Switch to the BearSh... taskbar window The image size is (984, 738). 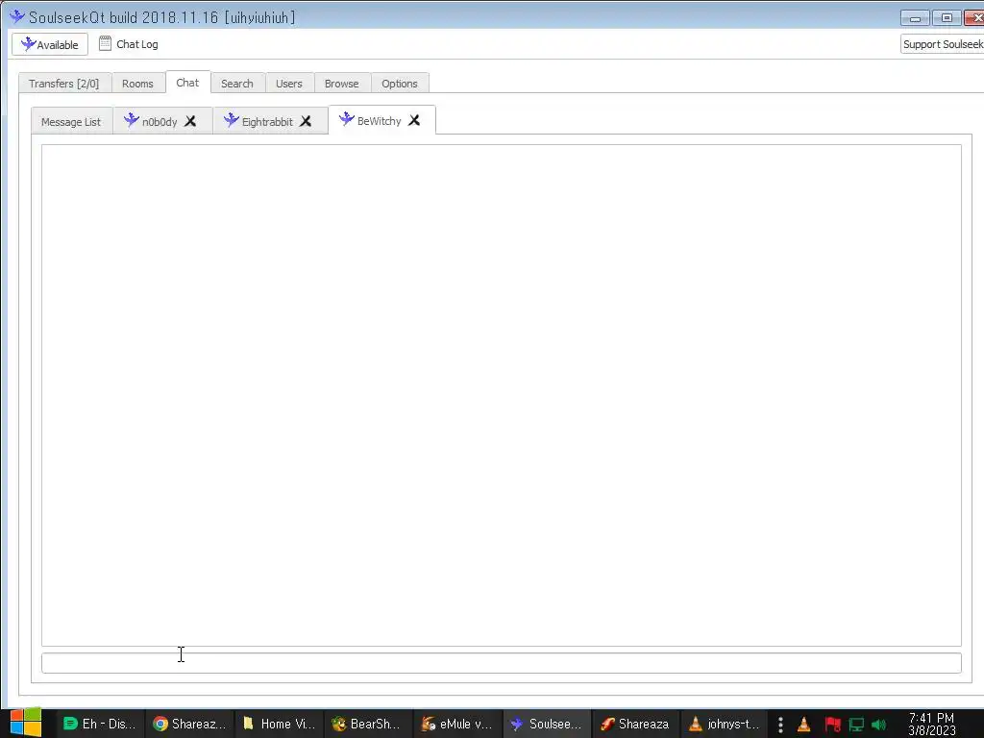(x=368, y=725)
